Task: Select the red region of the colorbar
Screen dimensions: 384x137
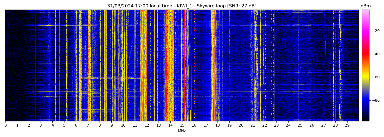Action: (x=365, y=54)
